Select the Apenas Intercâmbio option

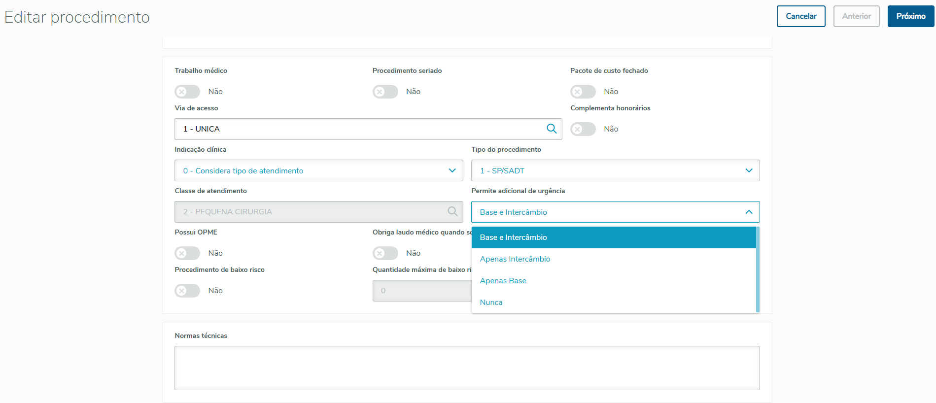(515, 259)
